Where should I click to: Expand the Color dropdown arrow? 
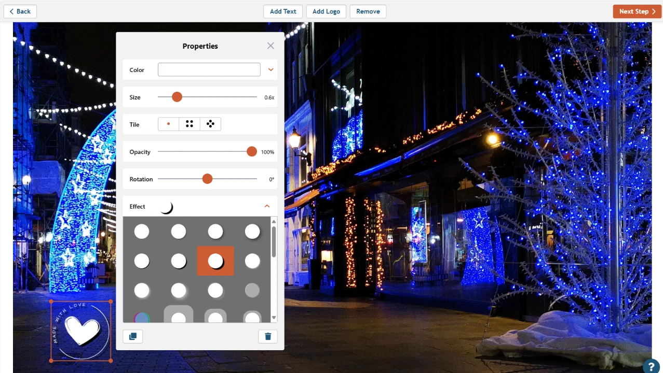click(x=270, y=69)
